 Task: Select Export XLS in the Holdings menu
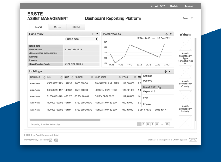click(x=149, y=91)
